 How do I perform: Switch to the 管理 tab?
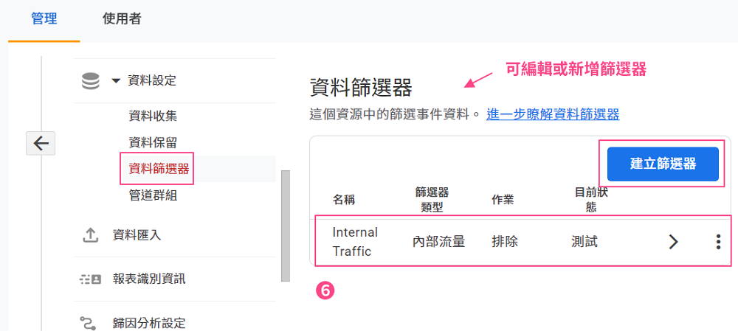44,19
